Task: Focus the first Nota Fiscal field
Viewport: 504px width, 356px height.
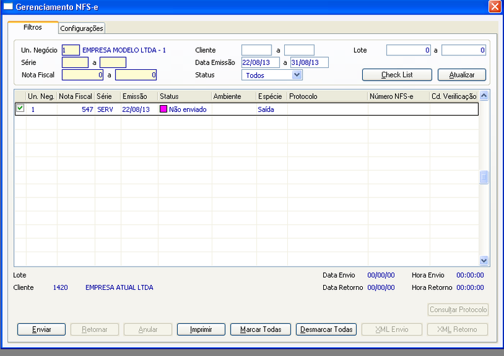Action: point(83,75)
